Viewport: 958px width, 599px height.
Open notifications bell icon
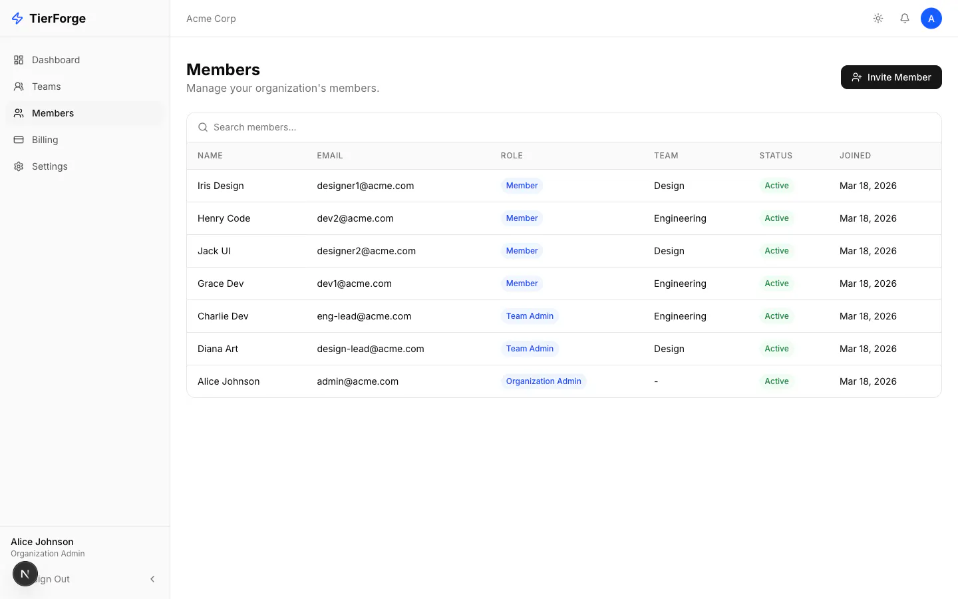pos(905,19)
